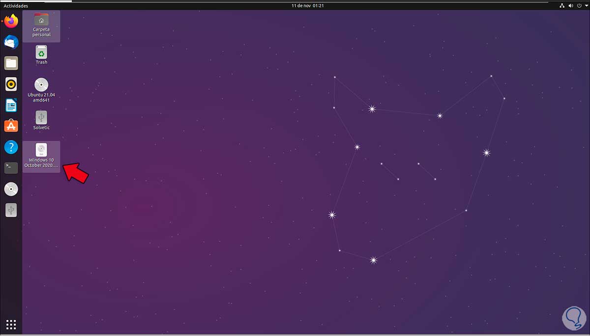The image size is (590, 336).
Task: Open Firefox from the dock
Action: [x=11, y=21]
